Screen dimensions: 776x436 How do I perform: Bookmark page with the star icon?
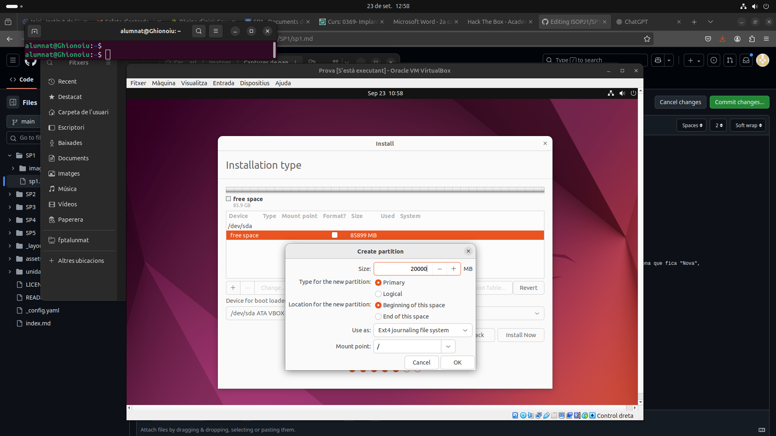647,39
